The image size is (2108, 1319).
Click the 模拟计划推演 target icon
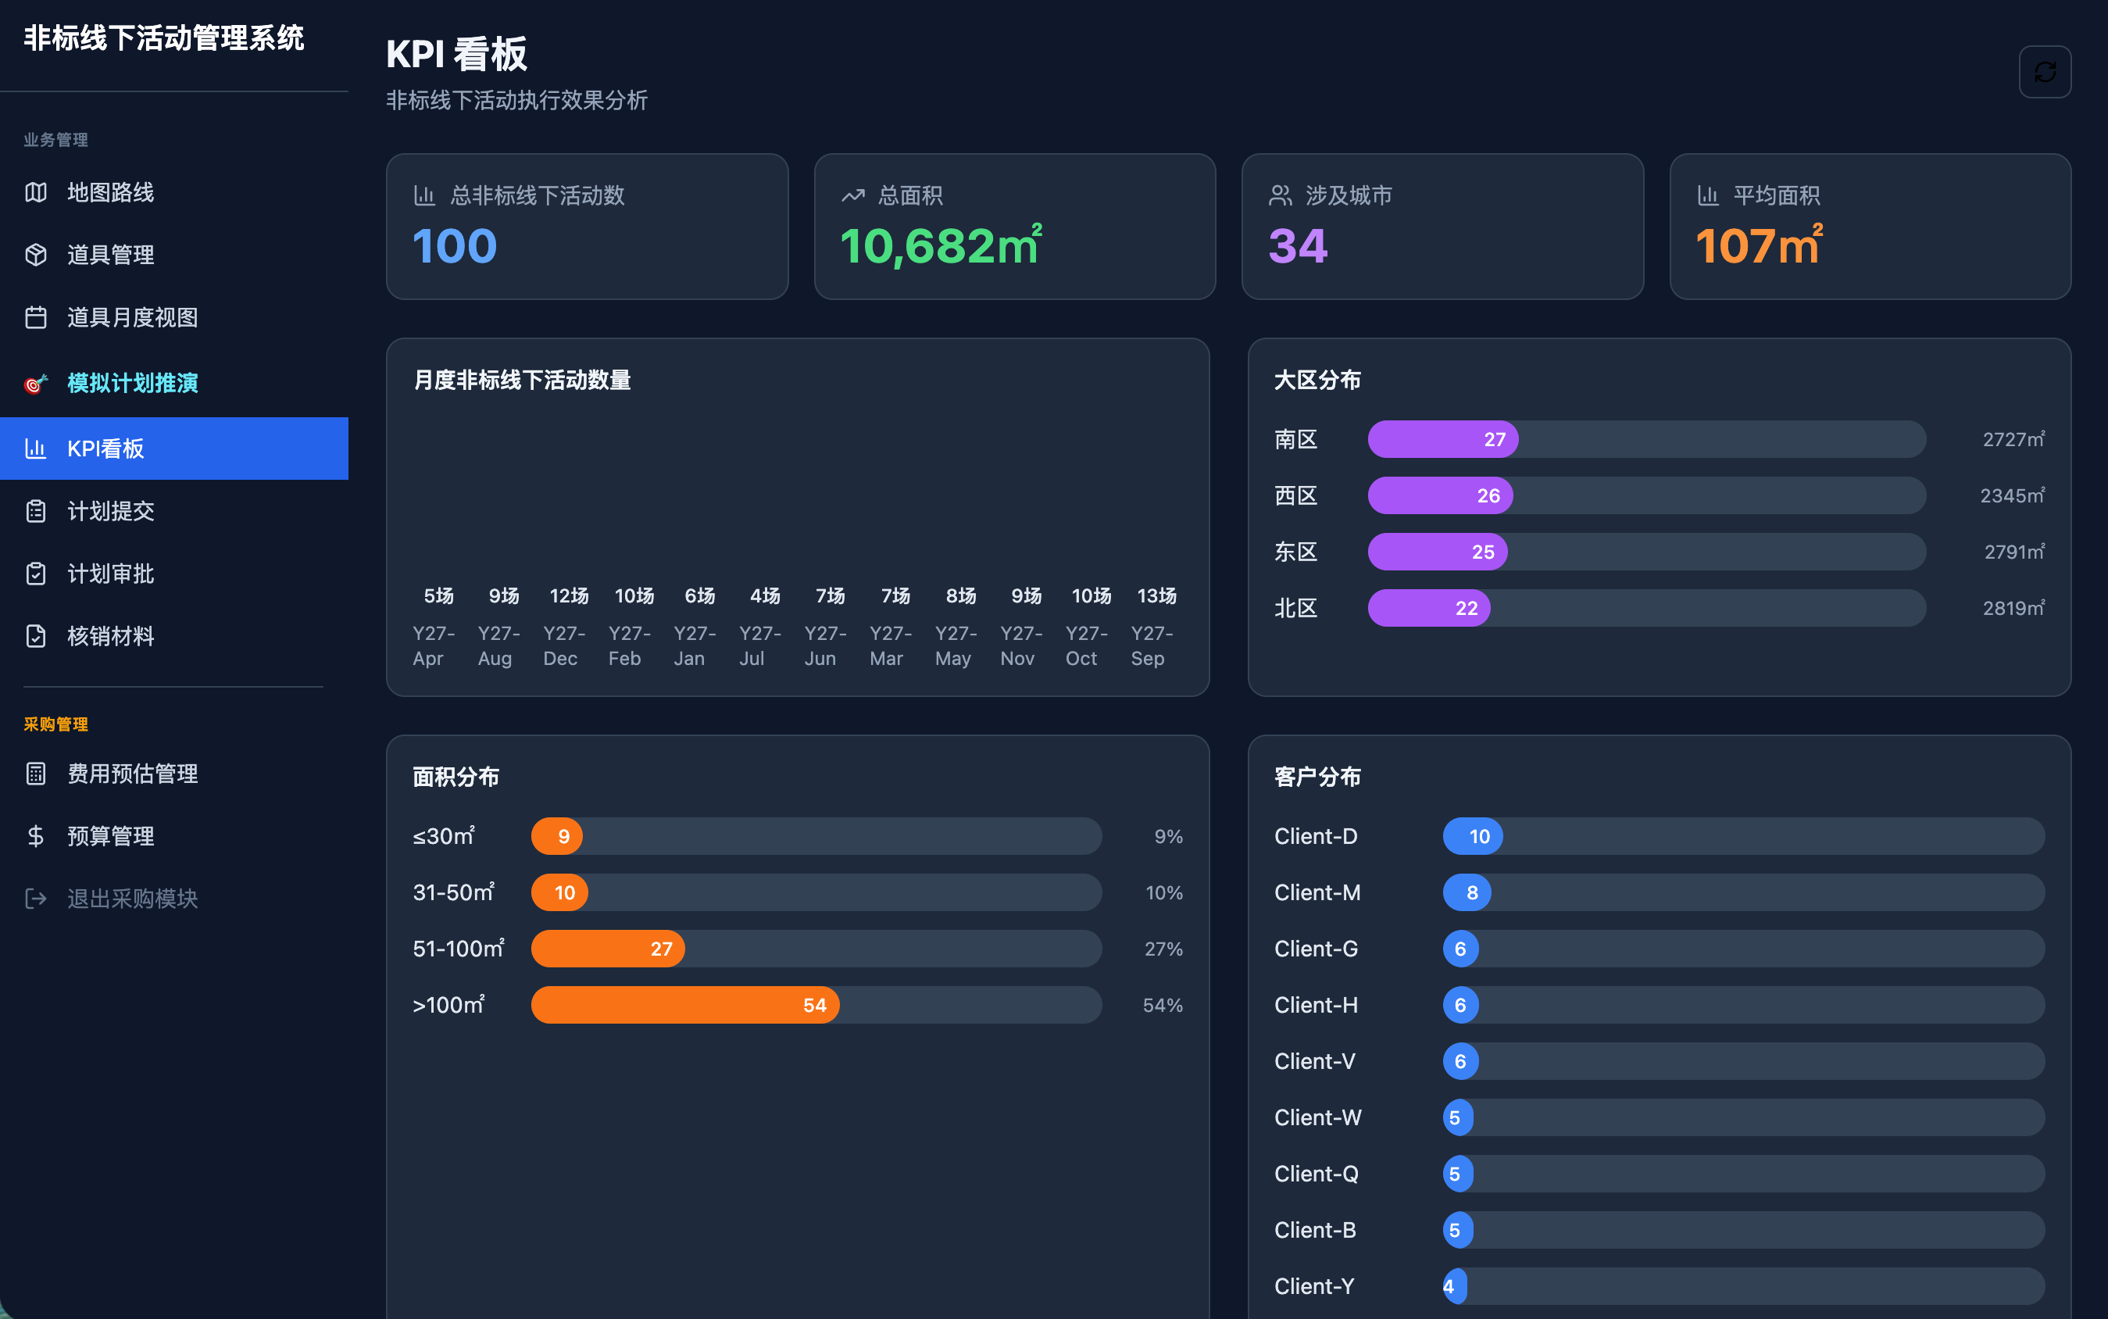[x=36, y=383]
